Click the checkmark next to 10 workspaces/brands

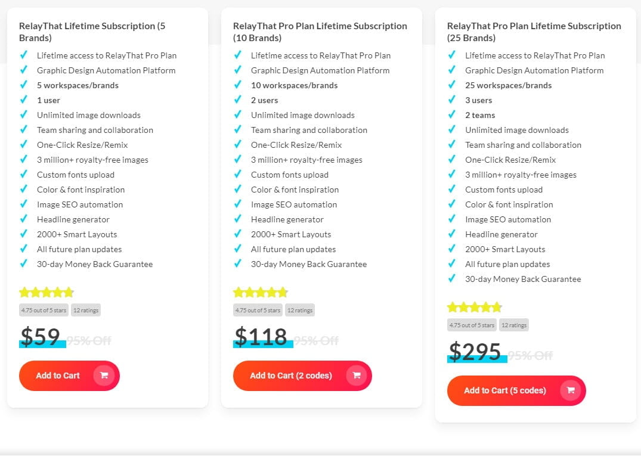tap(238, 85)
